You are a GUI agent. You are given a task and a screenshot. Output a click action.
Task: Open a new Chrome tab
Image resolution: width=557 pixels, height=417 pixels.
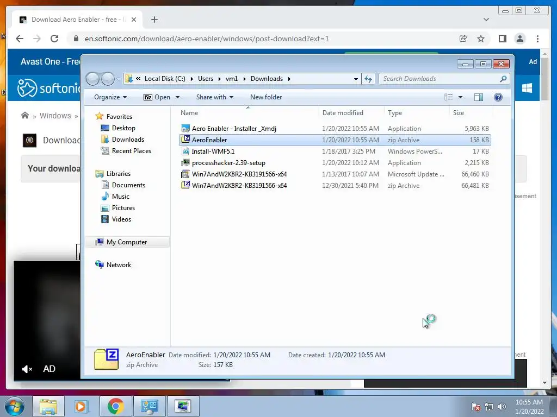154,20
